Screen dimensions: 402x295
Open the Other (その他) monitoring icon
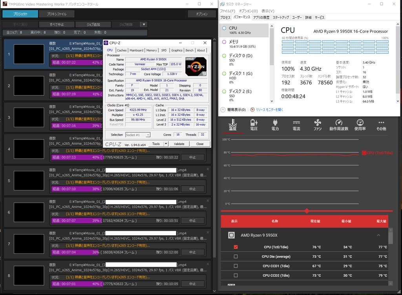tap(381, 125)
